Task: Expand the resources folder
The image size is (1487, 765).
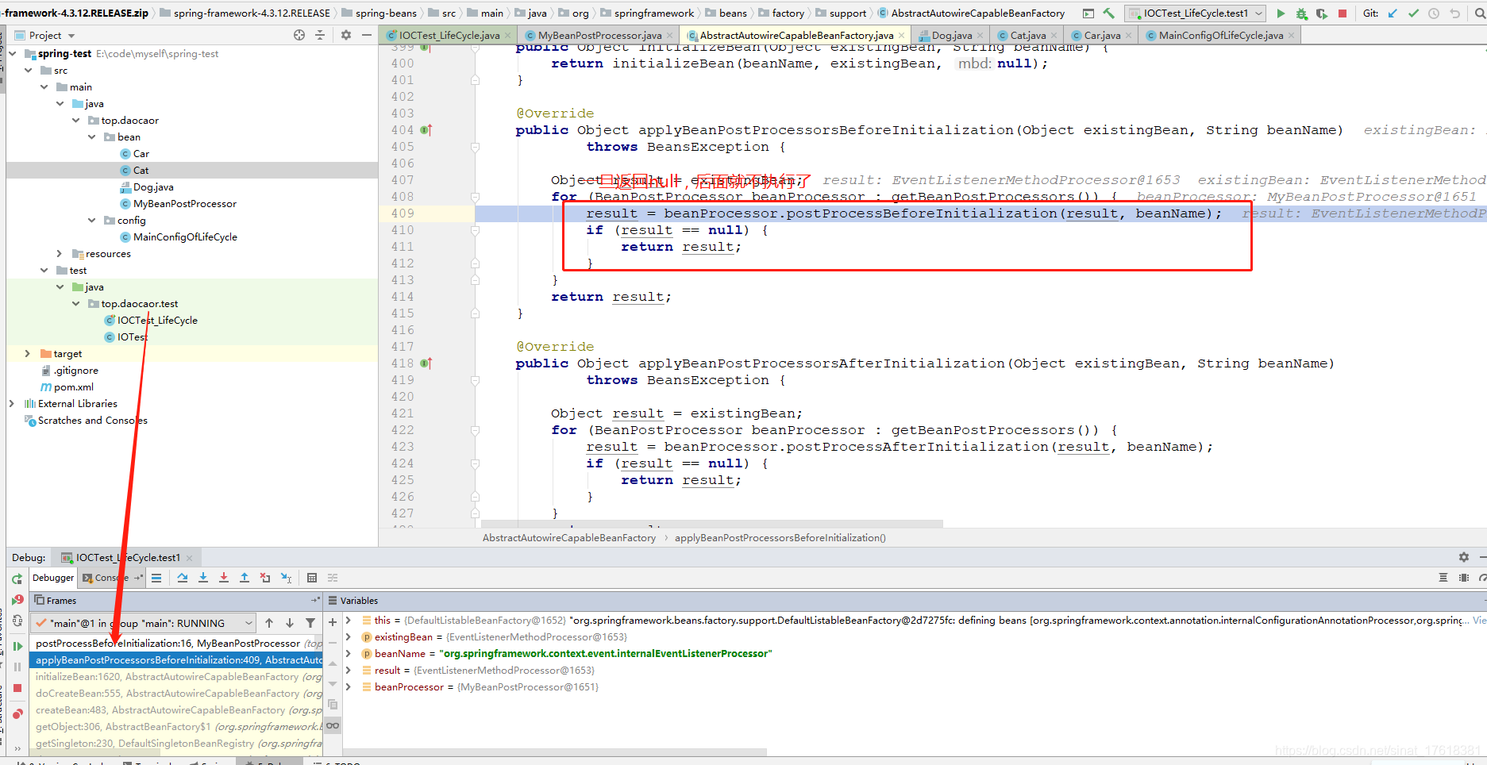Action: tap(60, 254)
